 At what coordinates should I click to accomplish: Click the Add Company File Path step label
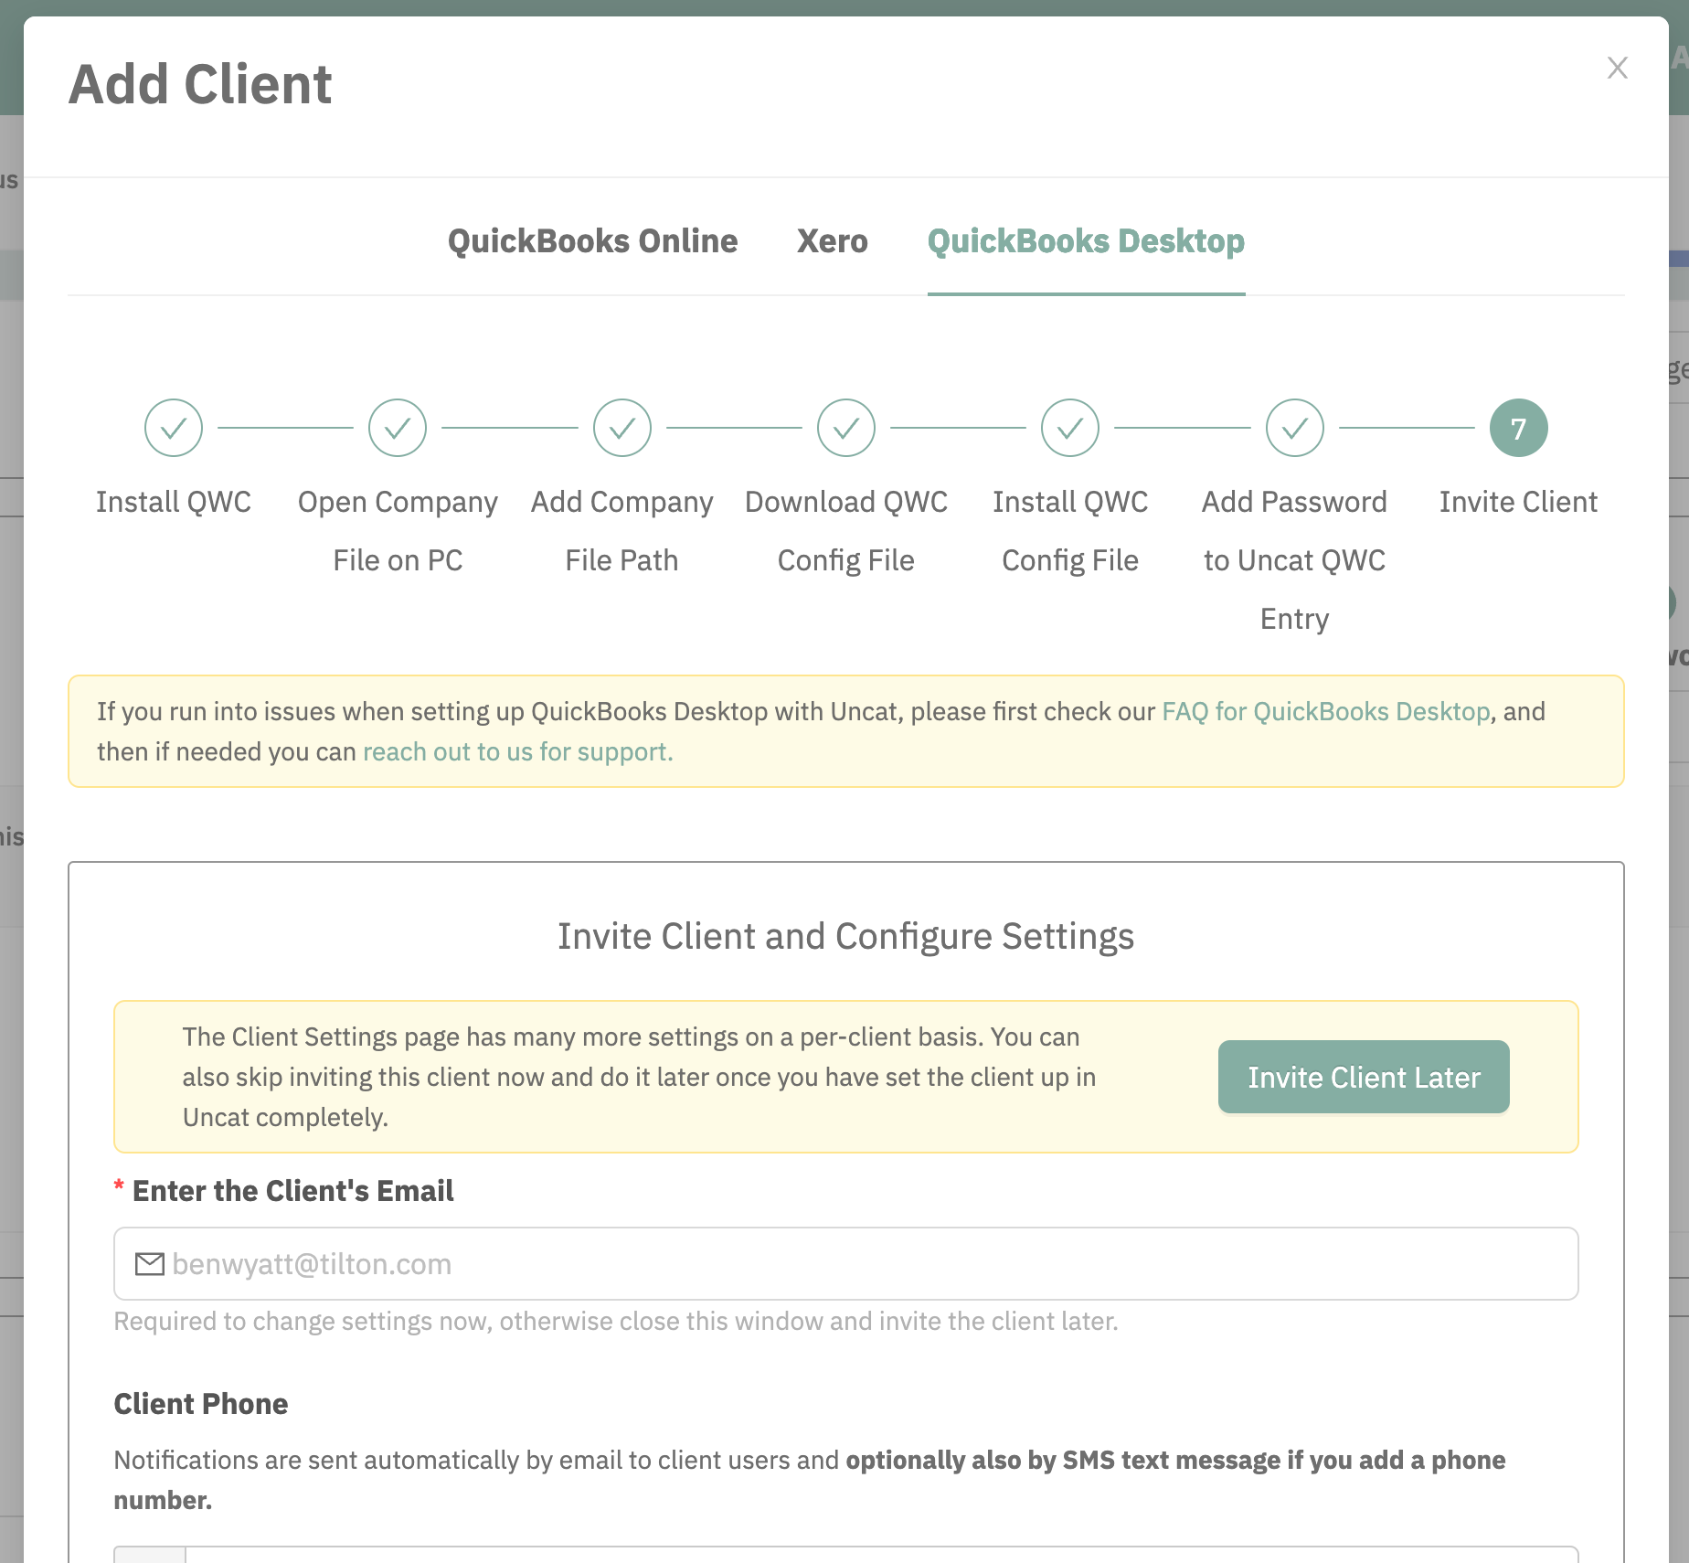[x=622, y=531]
